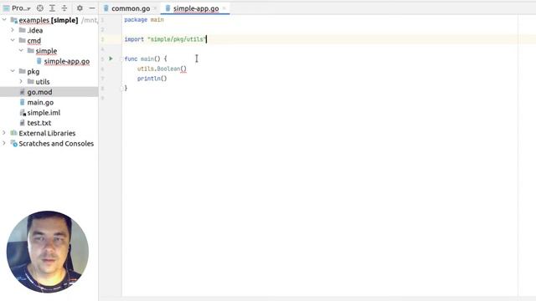The width and height of the screenshot is (536, 301).
Task: Collapse the pkg folder
Action: point(13,71)
